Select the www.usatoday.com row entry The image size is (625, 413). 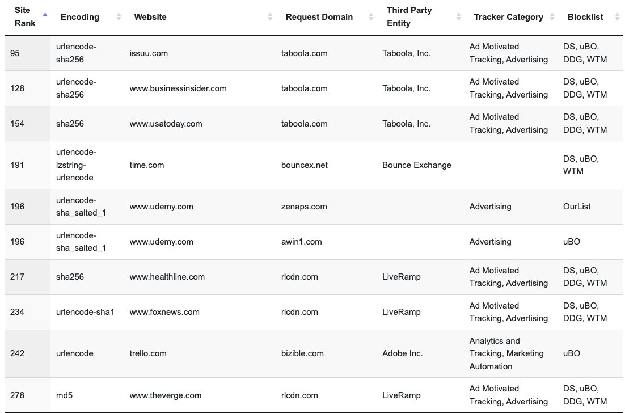coord(166,124)
